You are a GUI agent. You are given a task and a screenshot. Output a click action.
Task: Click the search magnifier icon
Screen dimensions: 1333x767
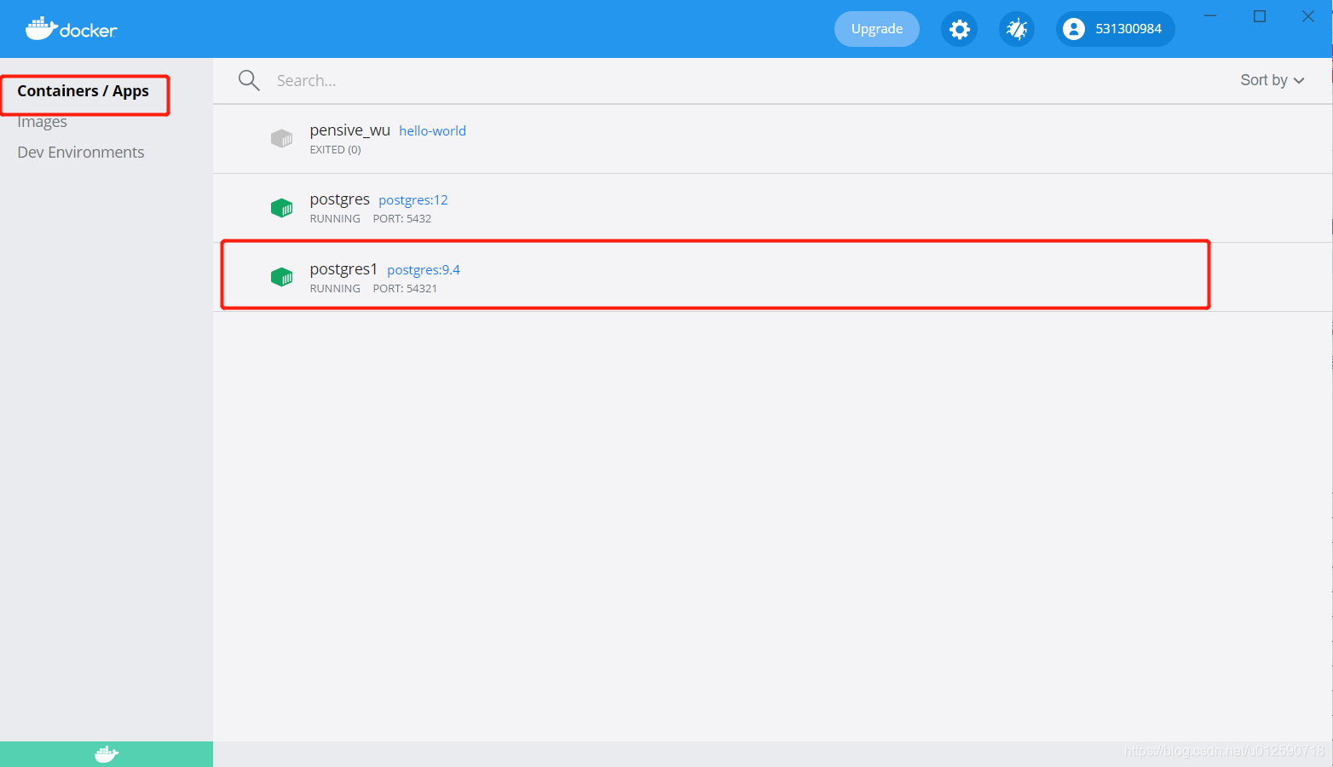click(x=248, y=79)
